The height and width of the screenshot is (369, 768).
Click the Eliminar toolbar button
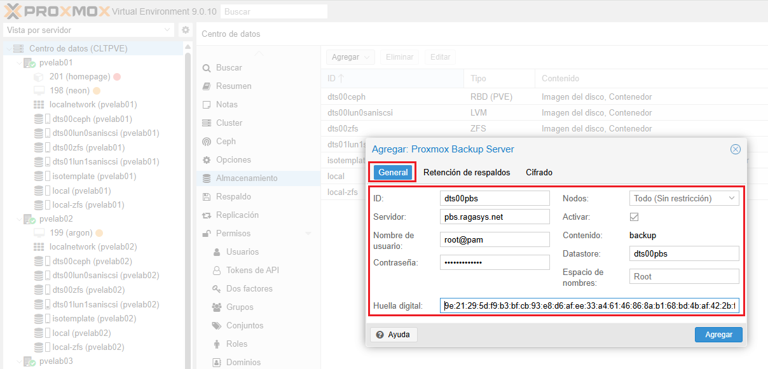[400, 57]
